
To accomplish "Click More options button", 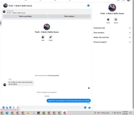I will [69, 16].
